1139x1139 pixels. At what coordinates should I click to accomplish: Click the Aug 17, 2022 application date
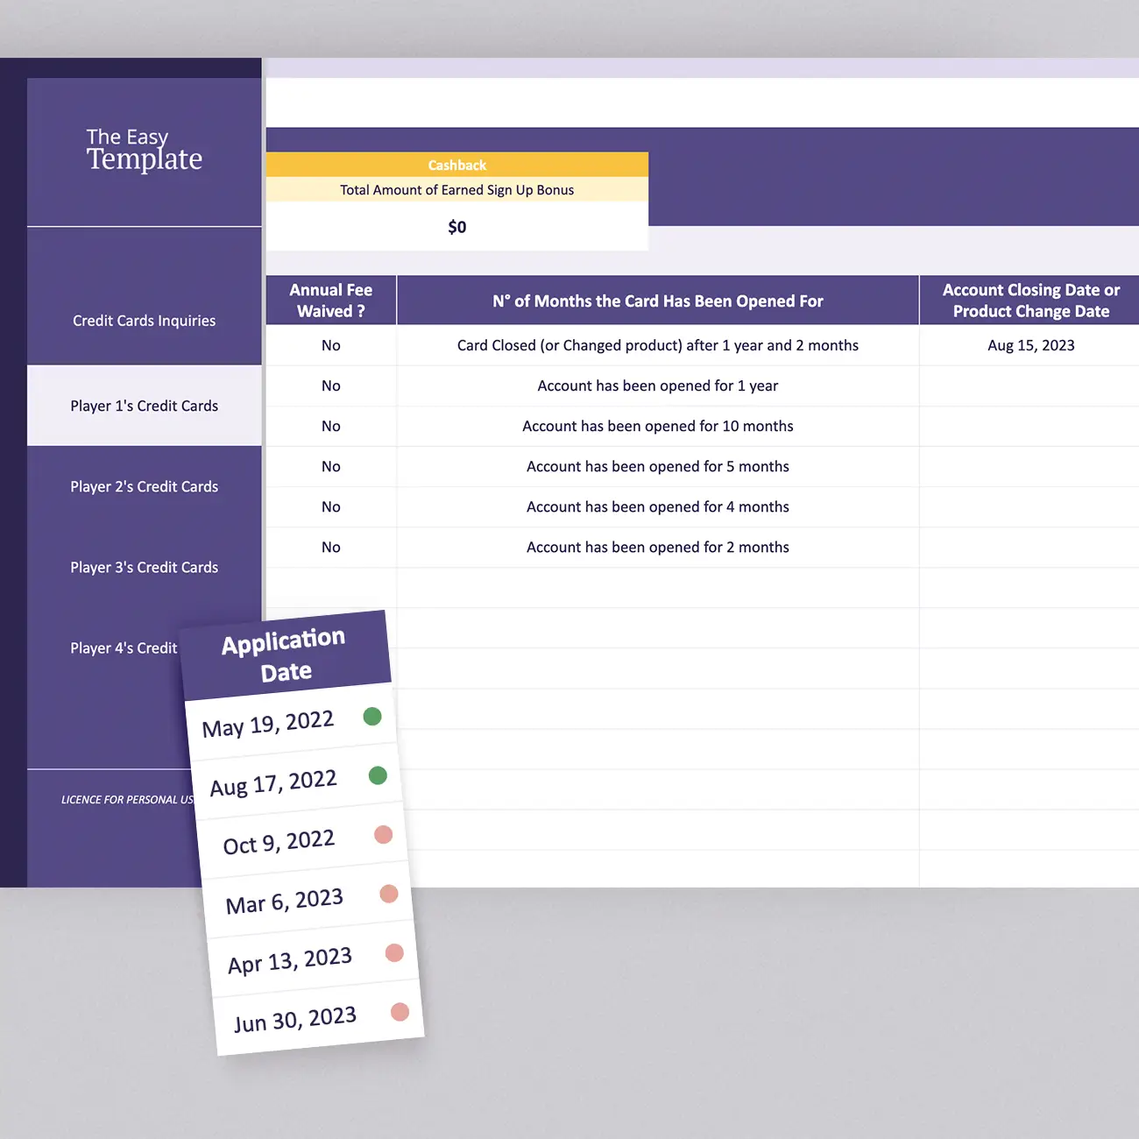[273, 783]
